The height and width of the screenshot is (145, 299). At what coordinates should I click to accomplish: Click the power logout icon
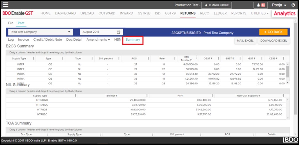tap(293, 5)
